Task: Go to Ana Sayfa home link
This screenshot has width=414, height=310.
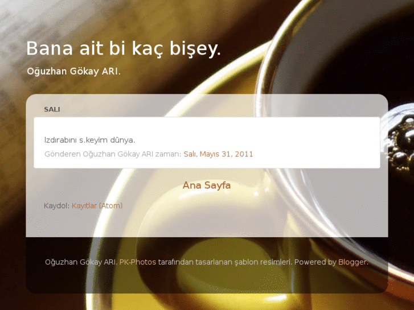Action: 207,185
